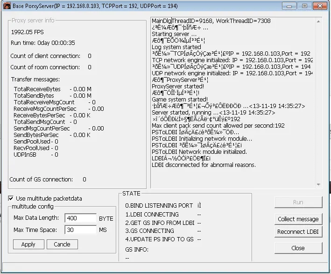This screenshot has width=331, height=274.
Task: Select 'Max client pack send count allowed' line
Action: (218, 126)
